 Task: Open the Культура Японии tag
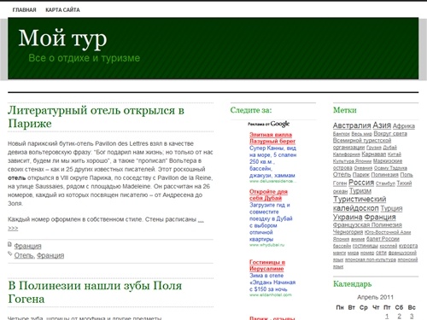pos(352,161)
